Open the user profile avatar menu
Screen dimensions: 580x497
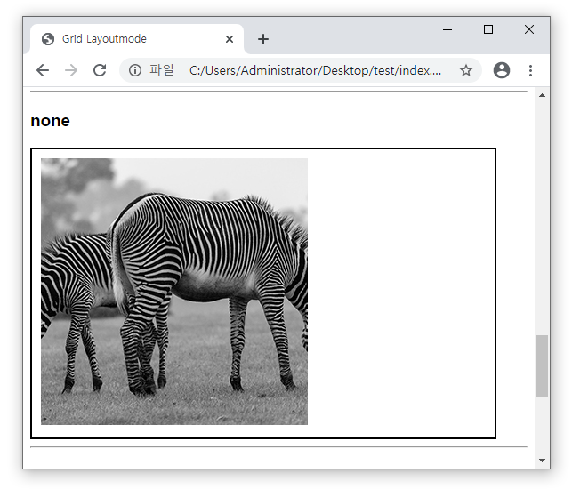[x=502, y=70]
